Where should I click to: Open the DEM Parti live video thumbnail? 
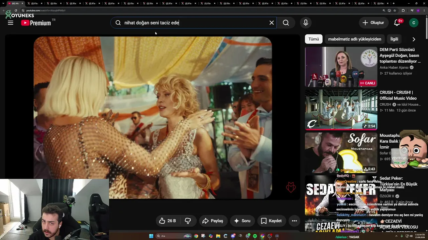pos(341,67)
